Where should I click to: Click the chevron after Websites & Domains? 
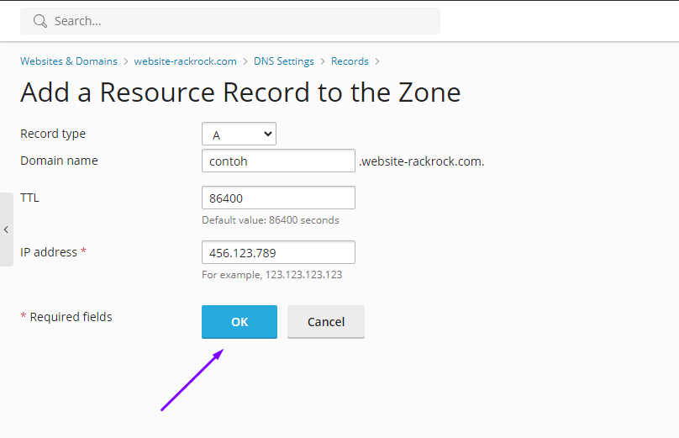[x=126, y=61]
